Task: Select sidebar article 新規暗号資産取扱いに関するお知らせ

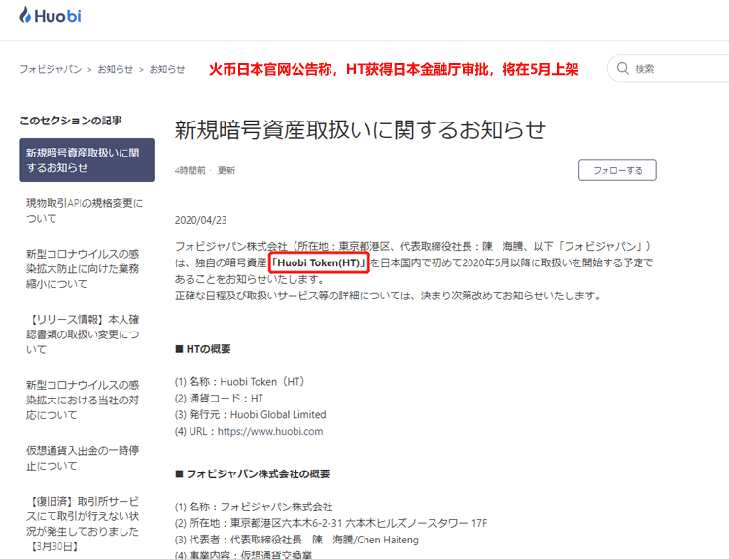Action: click(87, 160)
